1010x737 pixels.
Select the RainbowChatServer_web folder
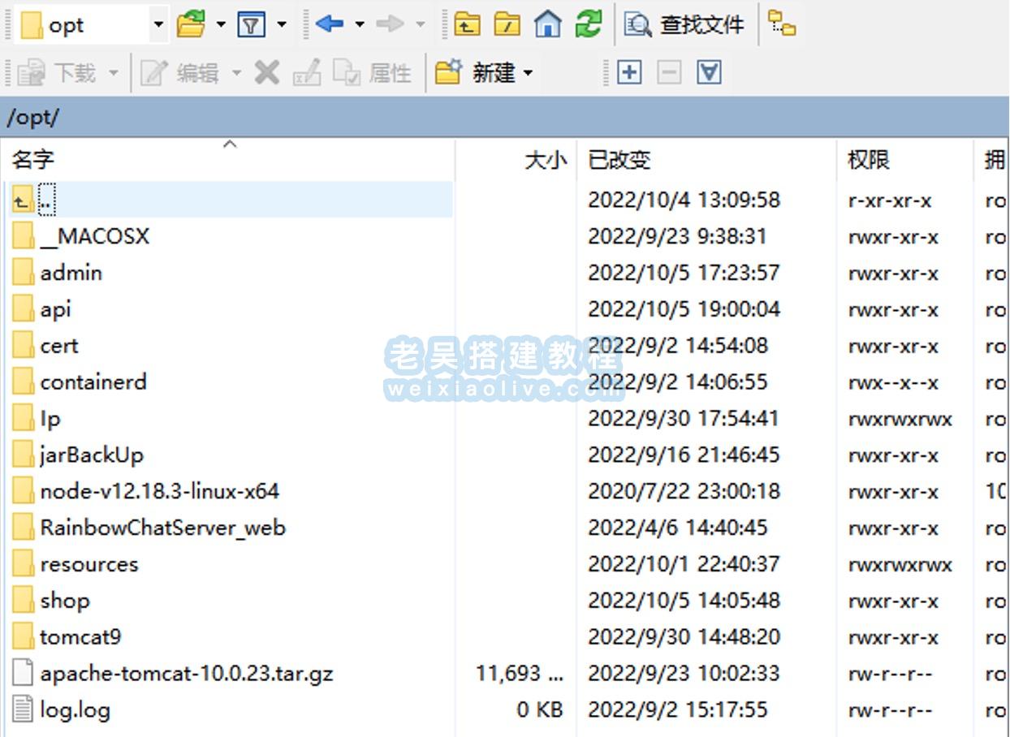click(x=162, y=528)
